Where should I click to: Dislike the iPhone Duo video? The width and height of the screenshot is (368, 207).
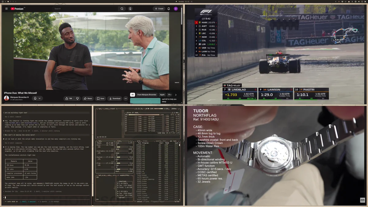pyautogui.click(x=78, y=98)
